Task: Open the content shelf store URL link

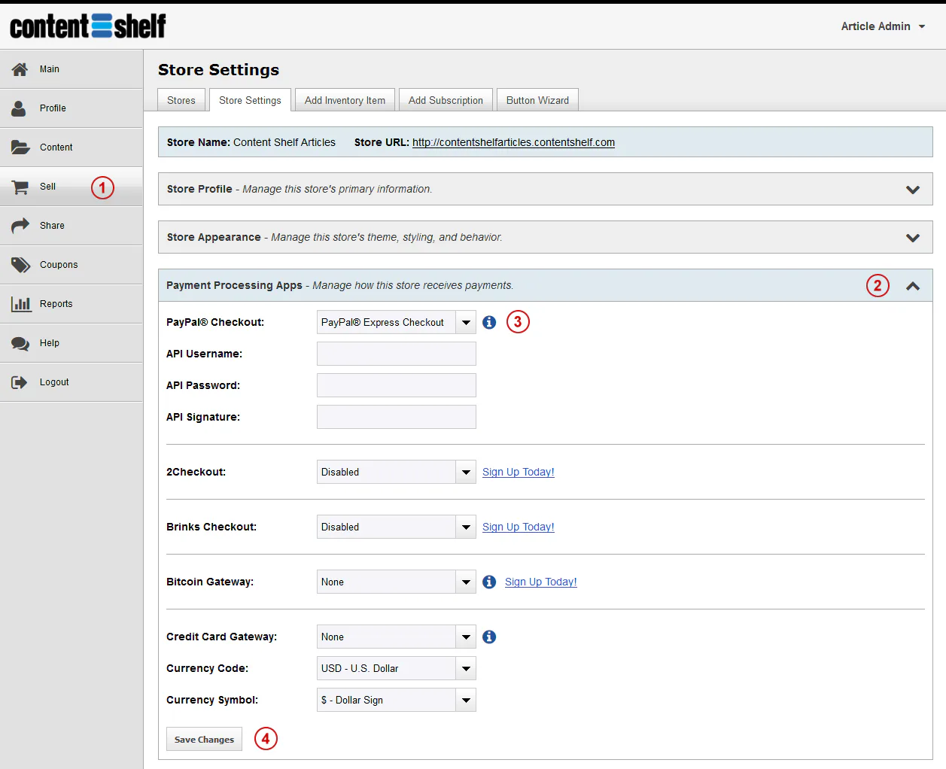Action: point(513,142)
